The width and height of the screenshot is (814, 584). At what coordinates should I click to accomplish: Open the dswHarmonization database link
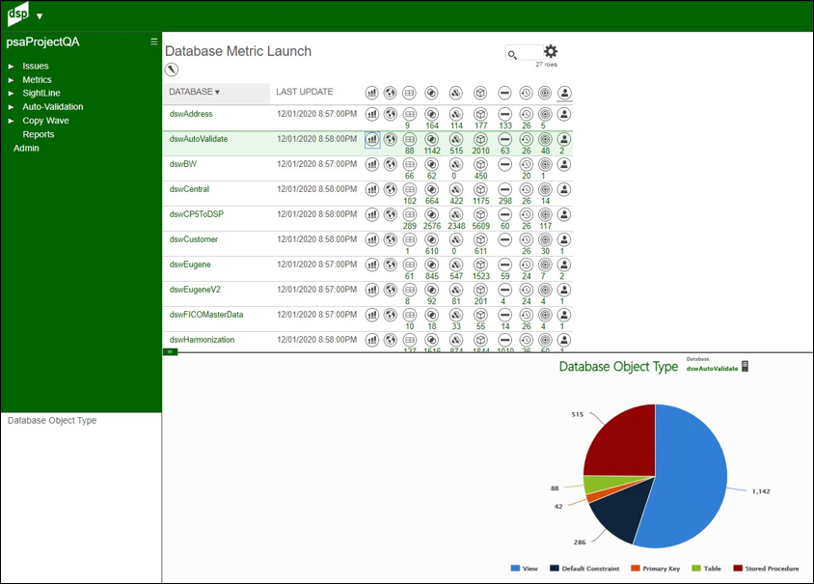[x=202, y=340]
